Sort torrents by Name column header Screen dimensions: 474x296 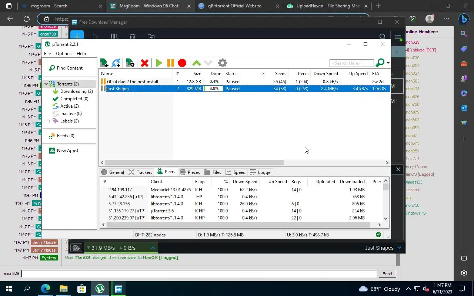pos(136,74)
